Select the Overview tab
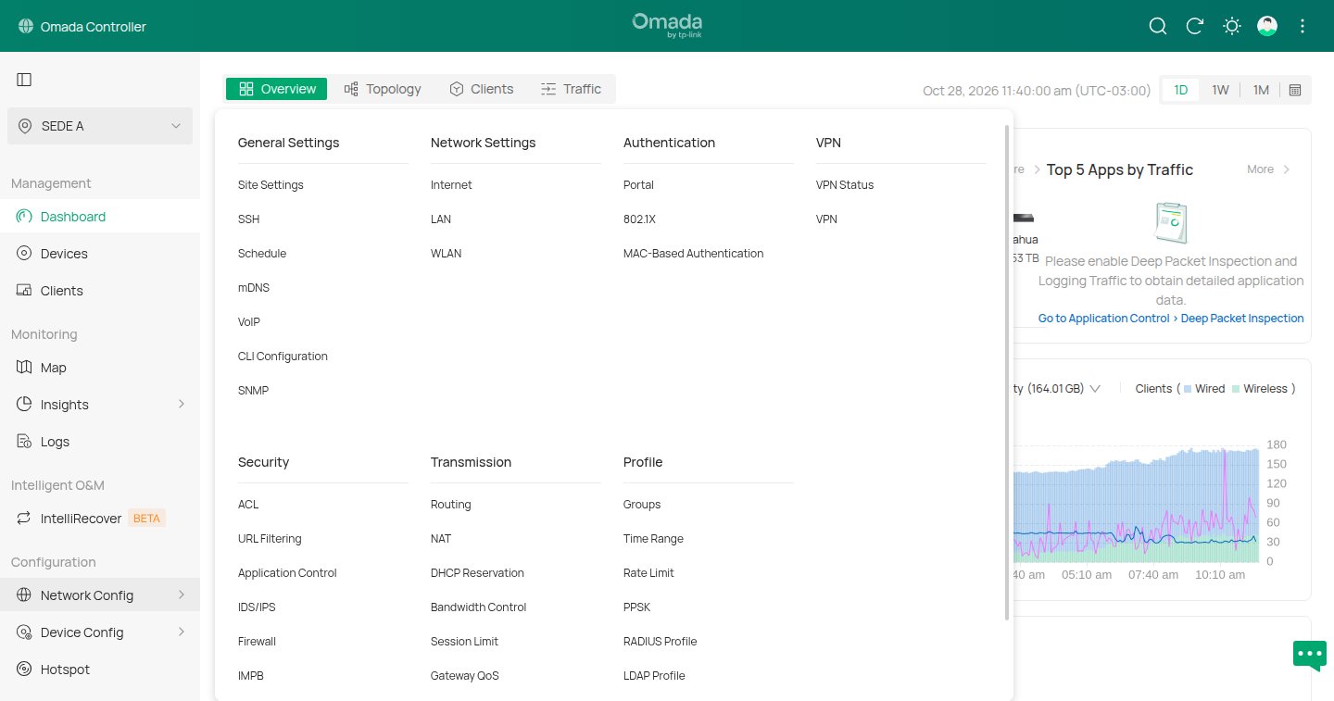Image resolution: width=1334 pixels, height=701 pixels. pos(277,89)
